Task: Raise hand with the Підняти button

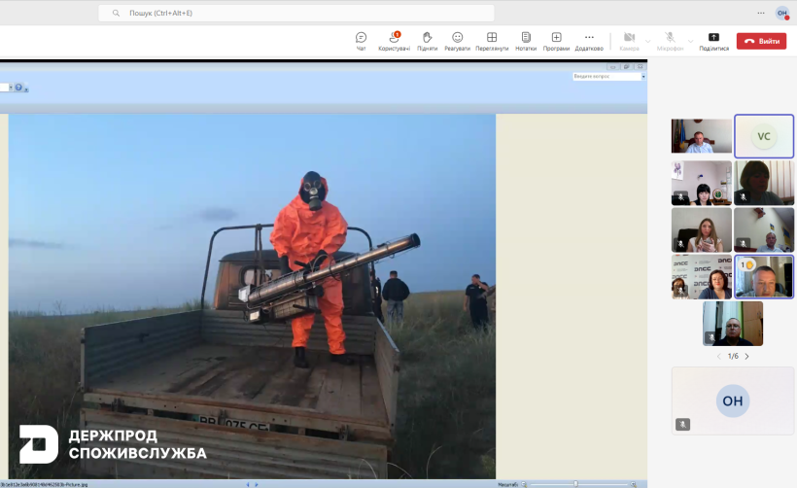Action: tap(427, 41)
